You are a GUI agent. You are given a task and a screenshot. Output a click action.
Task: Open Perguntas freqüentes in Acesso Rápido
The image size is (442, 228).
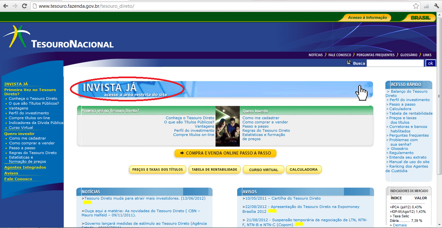[409, 135]
